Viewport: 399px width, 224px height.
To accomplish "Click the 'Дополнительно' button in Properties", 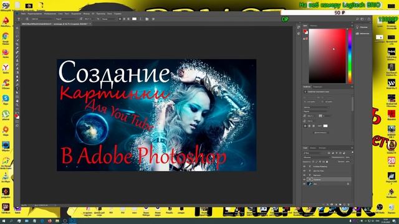I will pyautogui.click(x=322, y=133).
